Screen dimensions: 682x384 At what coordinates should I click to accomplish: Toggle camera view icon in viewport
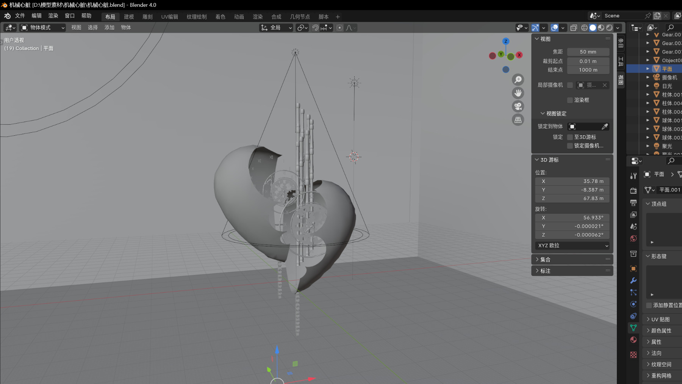point(518,107)
